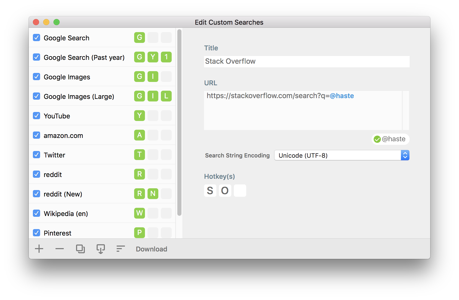Add a new custom search with plus icon
The image size is (459, 300).
(39, 249)
